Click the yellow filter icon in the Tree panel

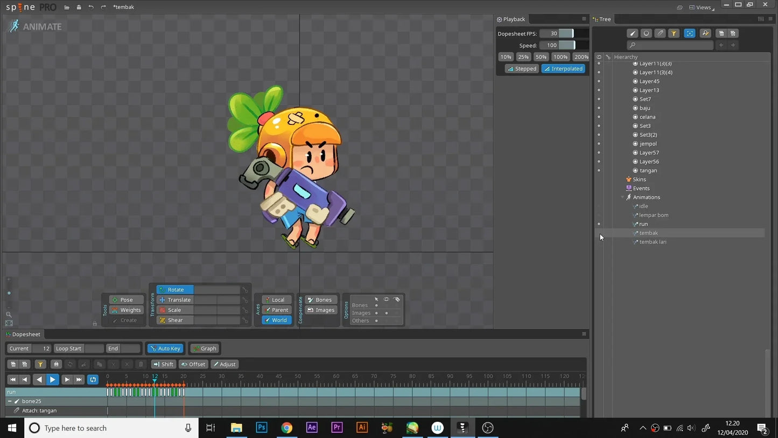pyautogui.click(x=674, y=33)
